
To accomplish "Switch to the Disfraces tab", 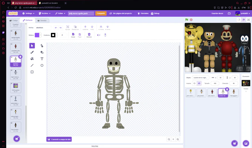I will click(28, 20).
